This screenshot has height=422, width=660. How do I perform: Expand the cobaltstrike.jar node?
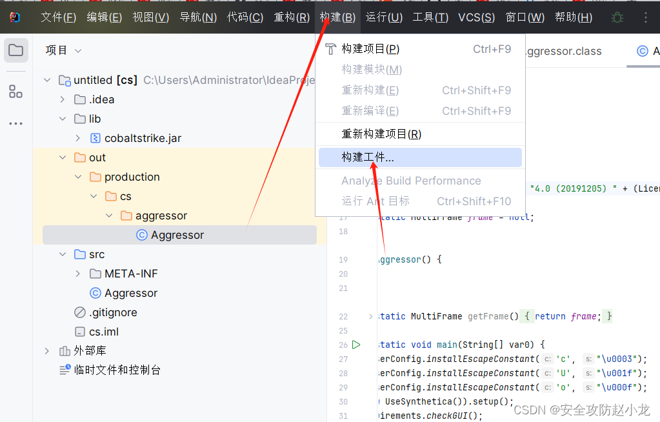coord(78,138)
